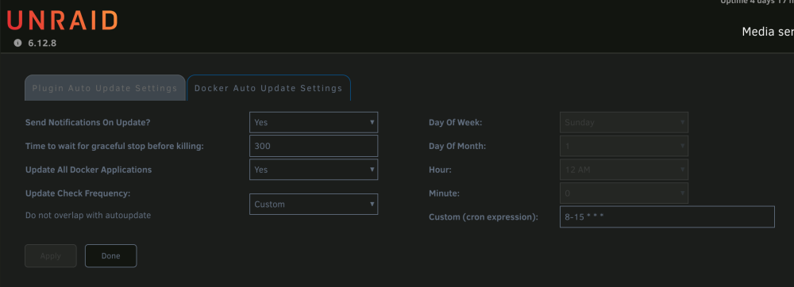Click the graceful stop wait time field
Screen dimensions: 794x287
[x=314, y=146]
